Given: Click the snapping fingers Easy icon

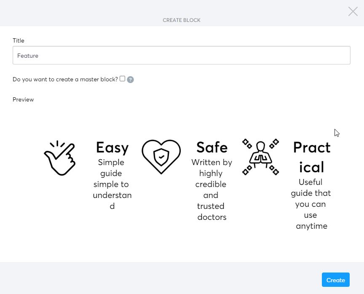Looking at the screenshot, I should [x=60, y=158].
